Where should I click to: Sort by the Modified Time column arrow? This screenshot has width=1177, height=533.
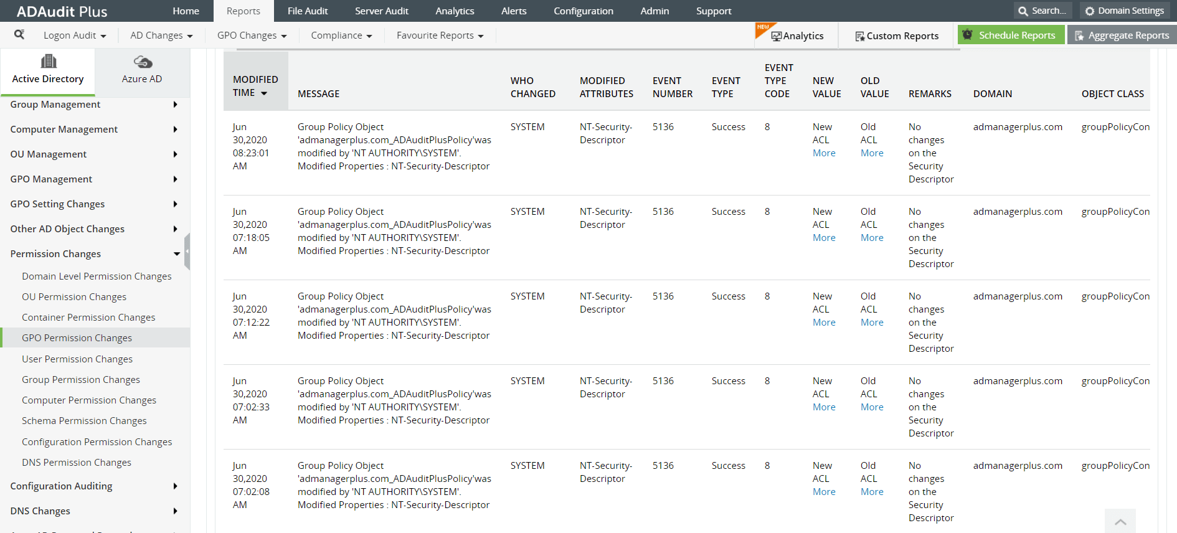click(x=264, y=93)
